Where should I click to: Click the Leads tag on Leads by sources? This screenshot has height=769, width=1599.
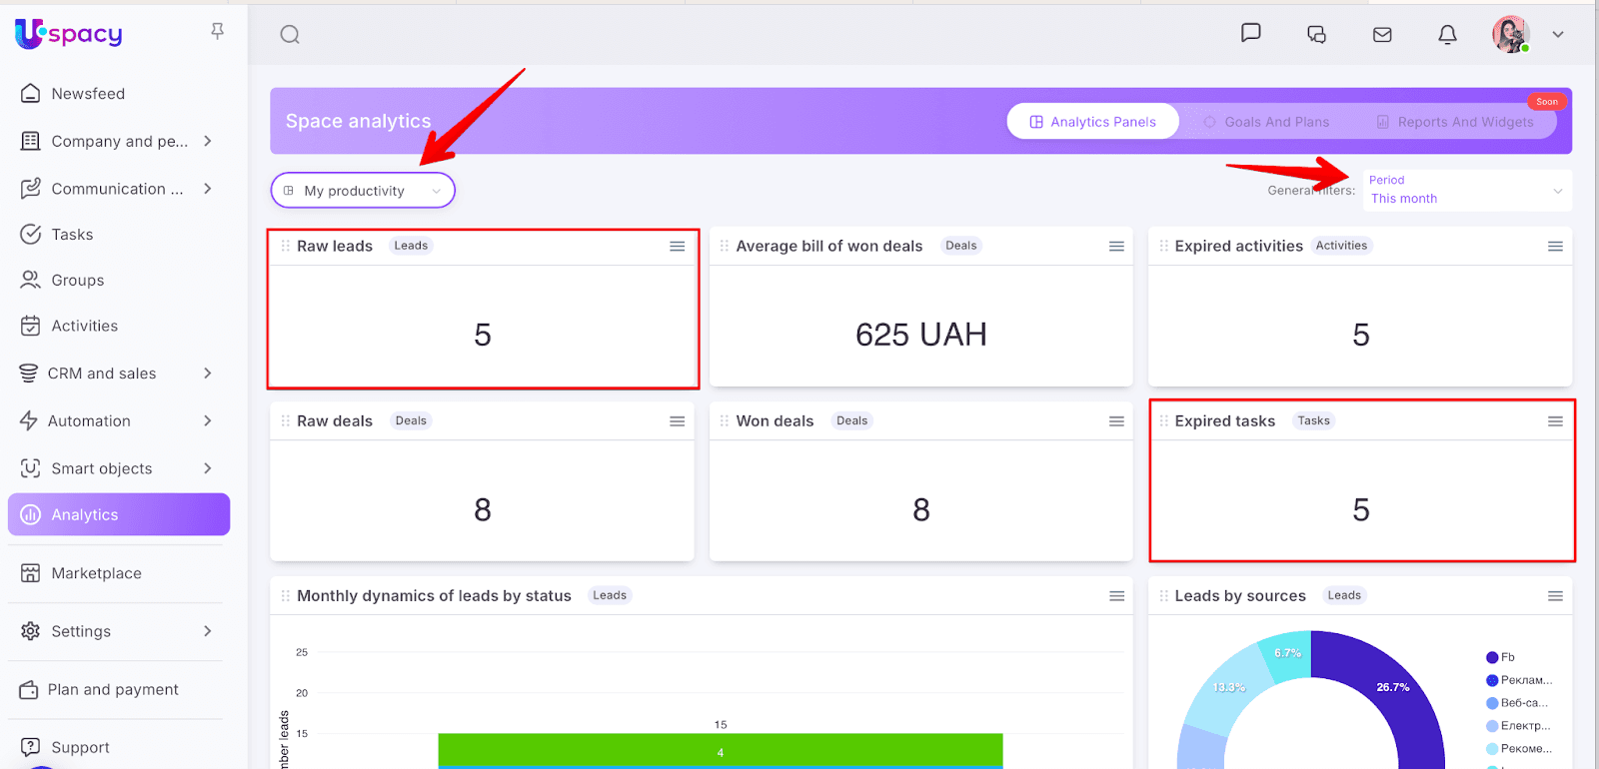pyautogui.click(x=1344, y=595)
